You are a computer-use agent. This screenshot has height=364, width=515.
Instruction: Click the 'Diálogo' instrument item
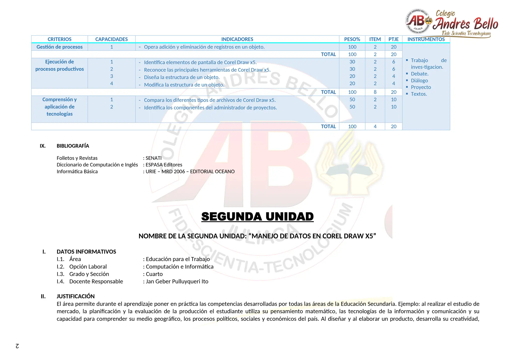click(x=419, y=81)
